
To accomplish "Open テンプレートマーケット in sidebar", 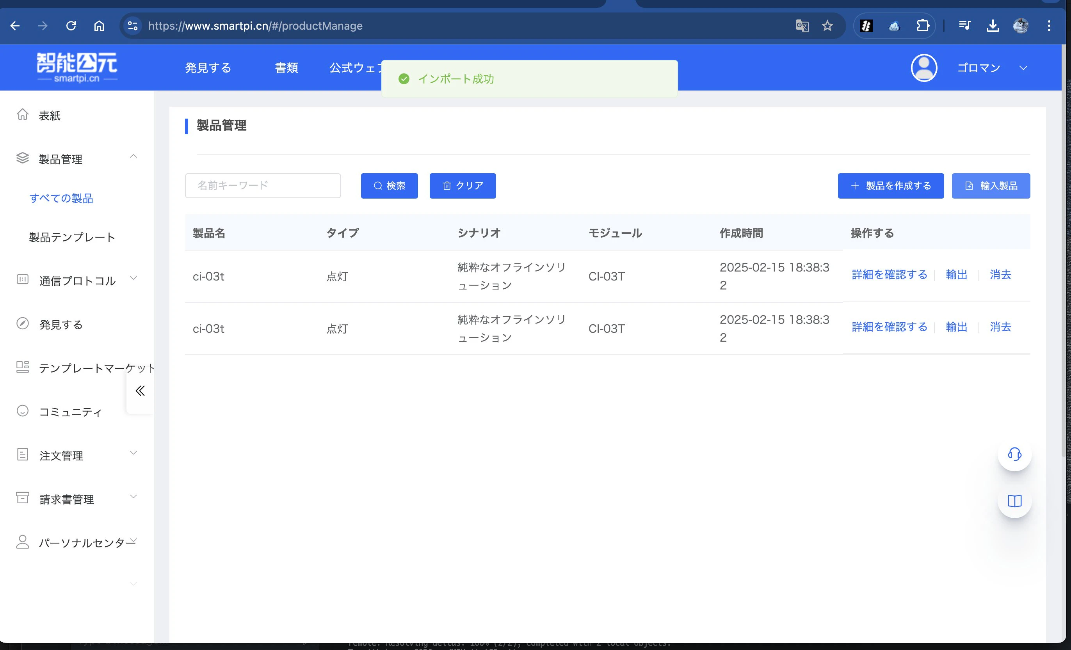I will click(x=96, y=368).
